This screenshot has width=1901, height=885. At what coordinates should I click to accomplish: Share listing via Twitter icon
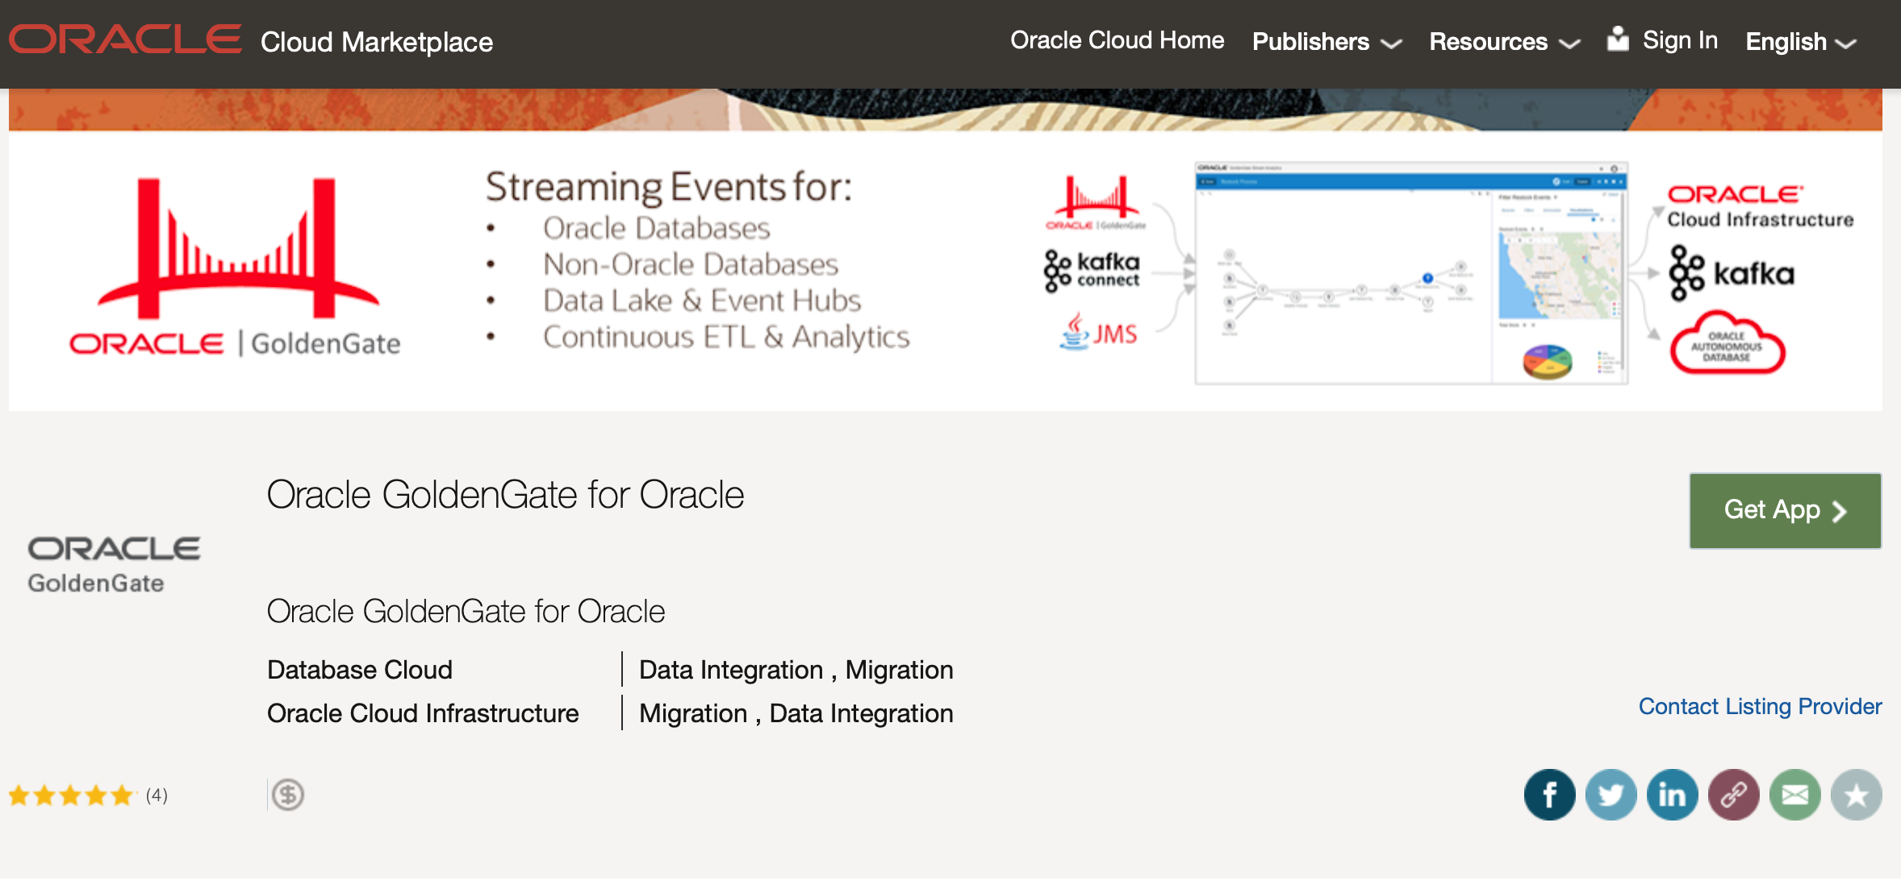[1611, 795]
